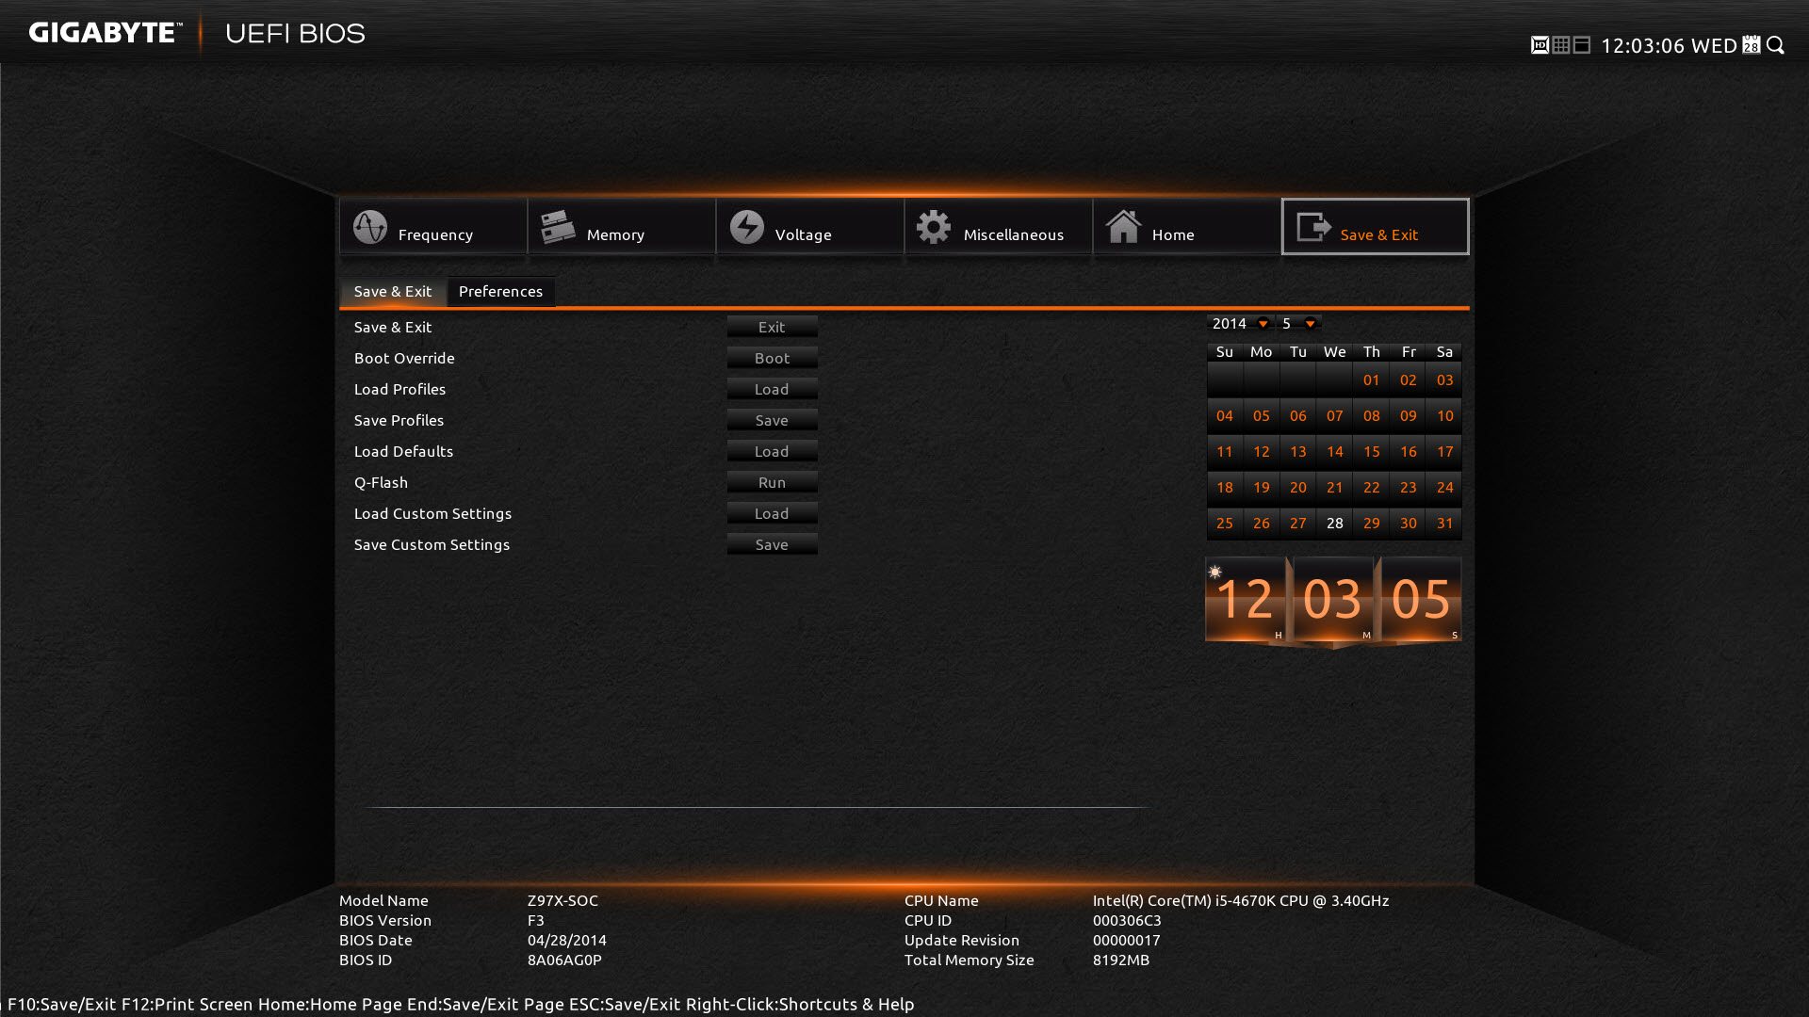1809x1017 pixels.
Task: Click the Save Profiles label
Action: 399,420
